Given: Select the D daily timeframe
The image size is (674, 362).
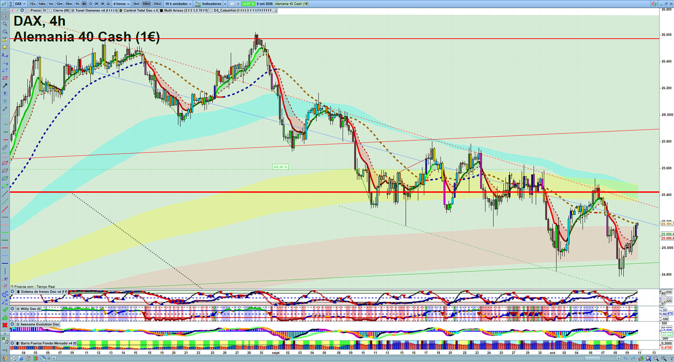Looking at the screenshot, I should [91, 4].
